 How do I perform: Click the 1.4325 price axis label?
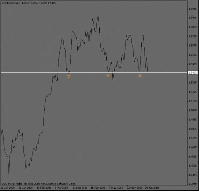click(x=193, y=184)
